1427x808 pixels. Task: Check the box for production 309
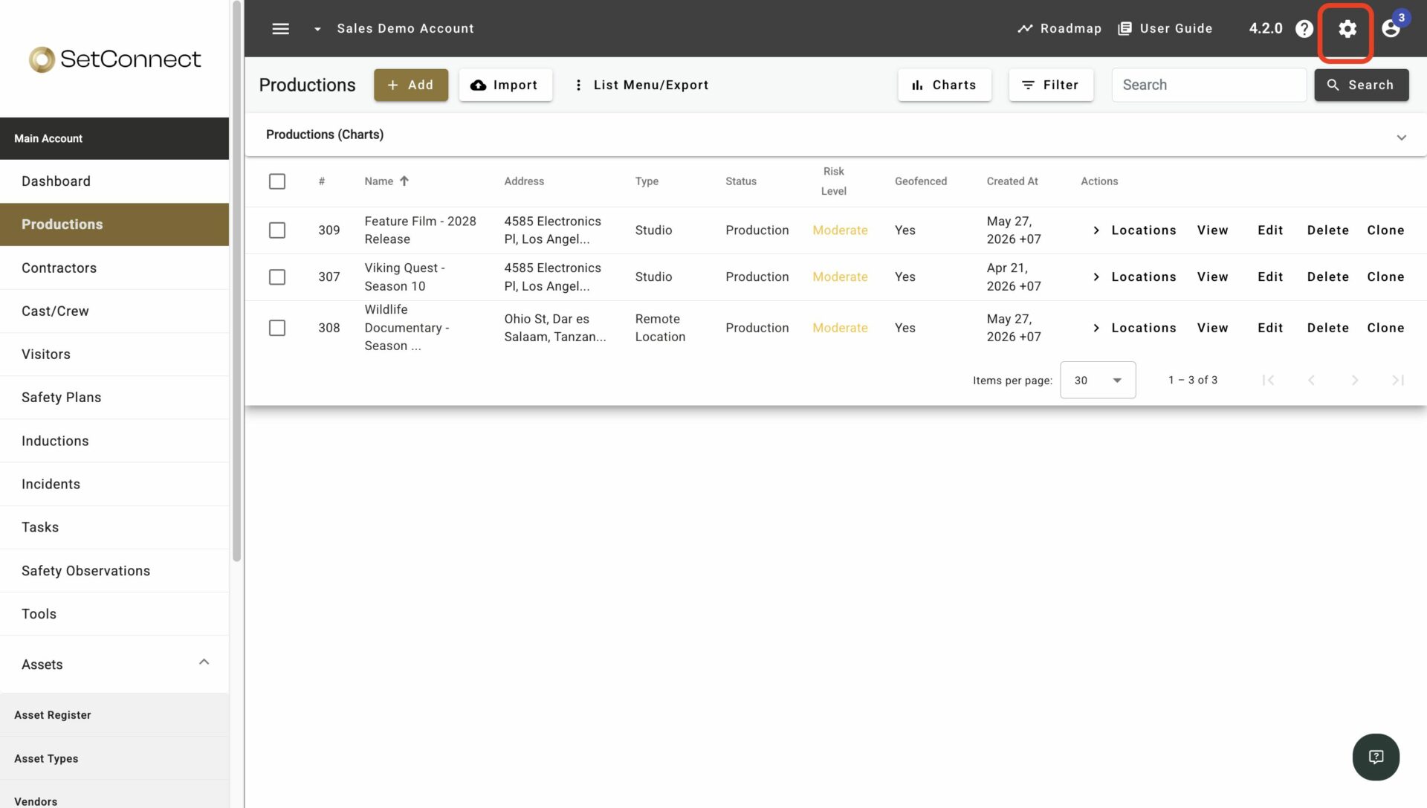point(277,230)
